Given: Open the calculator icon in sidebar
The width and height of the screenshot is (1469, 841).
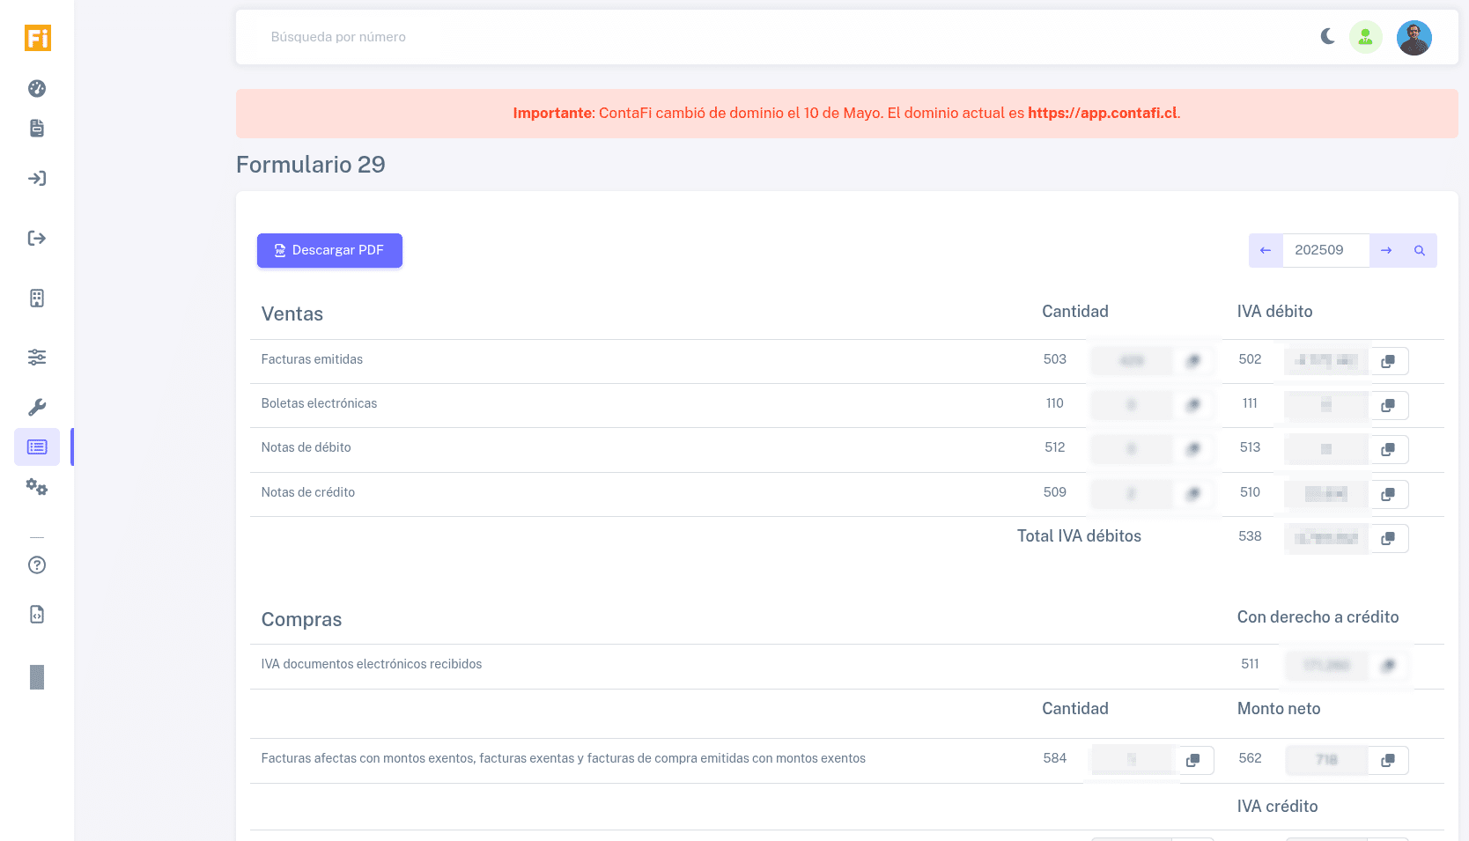Looking at the screenshot, I should coord(37,299).
